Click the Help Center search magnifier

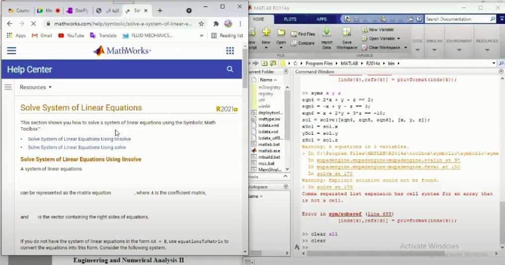[x=230, y=70]
